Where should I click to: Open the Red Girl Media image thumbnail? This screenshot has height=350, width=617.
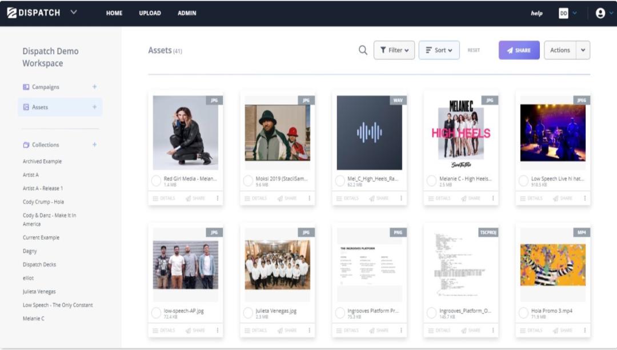[x=185, y=133]
